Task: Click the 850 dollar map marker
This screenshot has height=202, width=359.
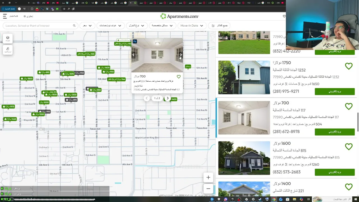Action: pos(95,90)
